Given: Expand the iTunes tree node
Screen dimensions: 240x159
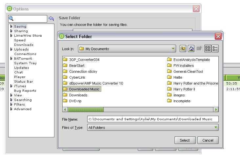Looking at the screenshot, I should click(x=11, y=86).
